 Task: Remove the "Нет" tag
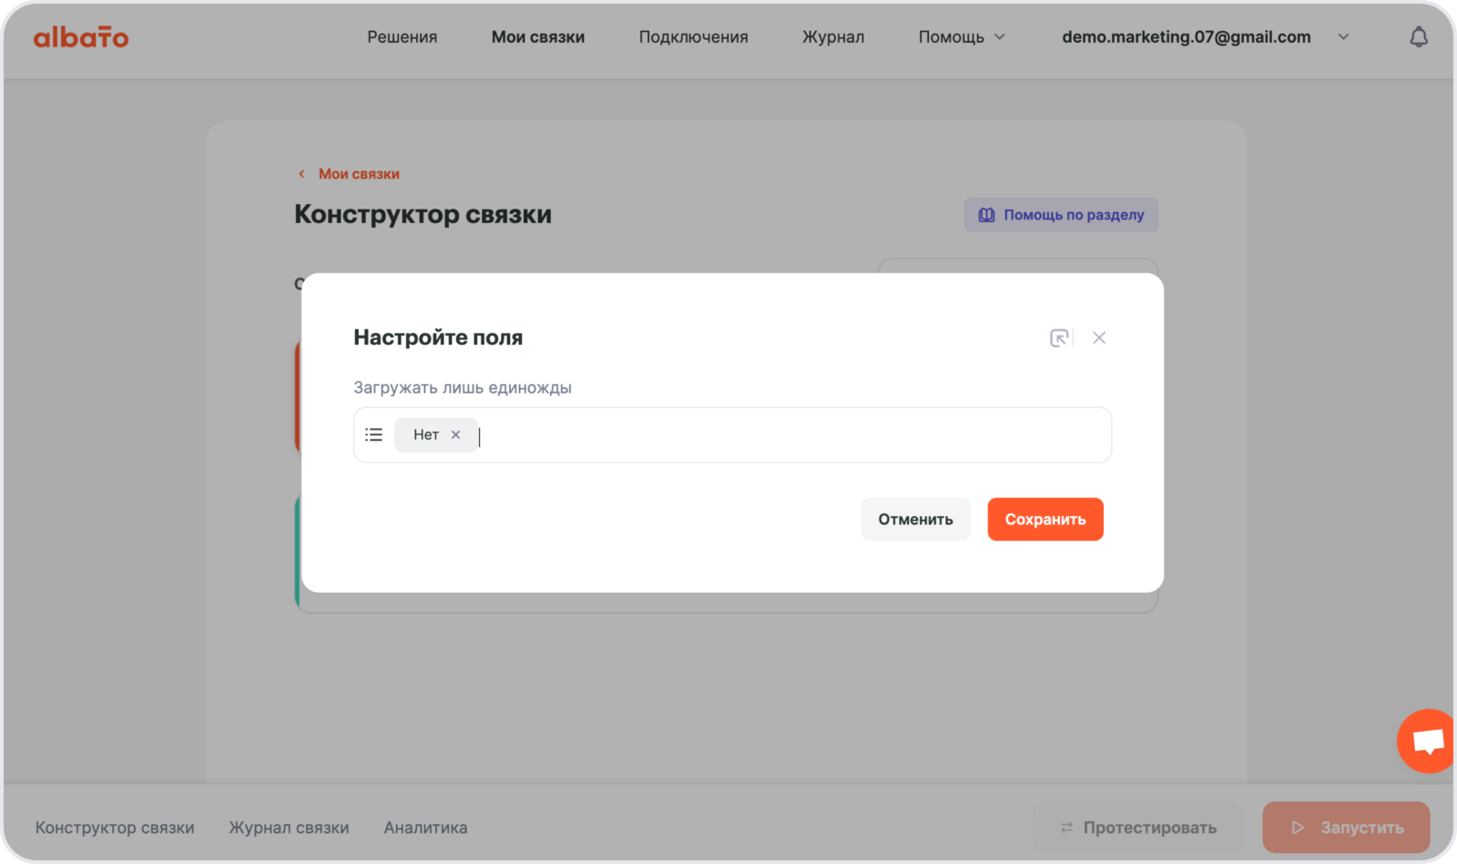455,435
